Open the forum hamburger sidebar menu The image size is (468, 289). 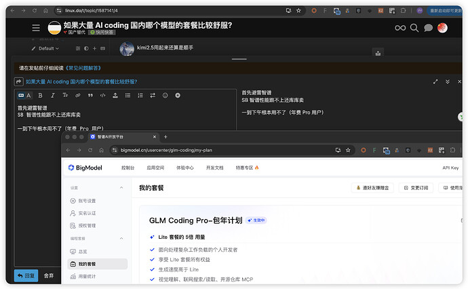(36, 28)
